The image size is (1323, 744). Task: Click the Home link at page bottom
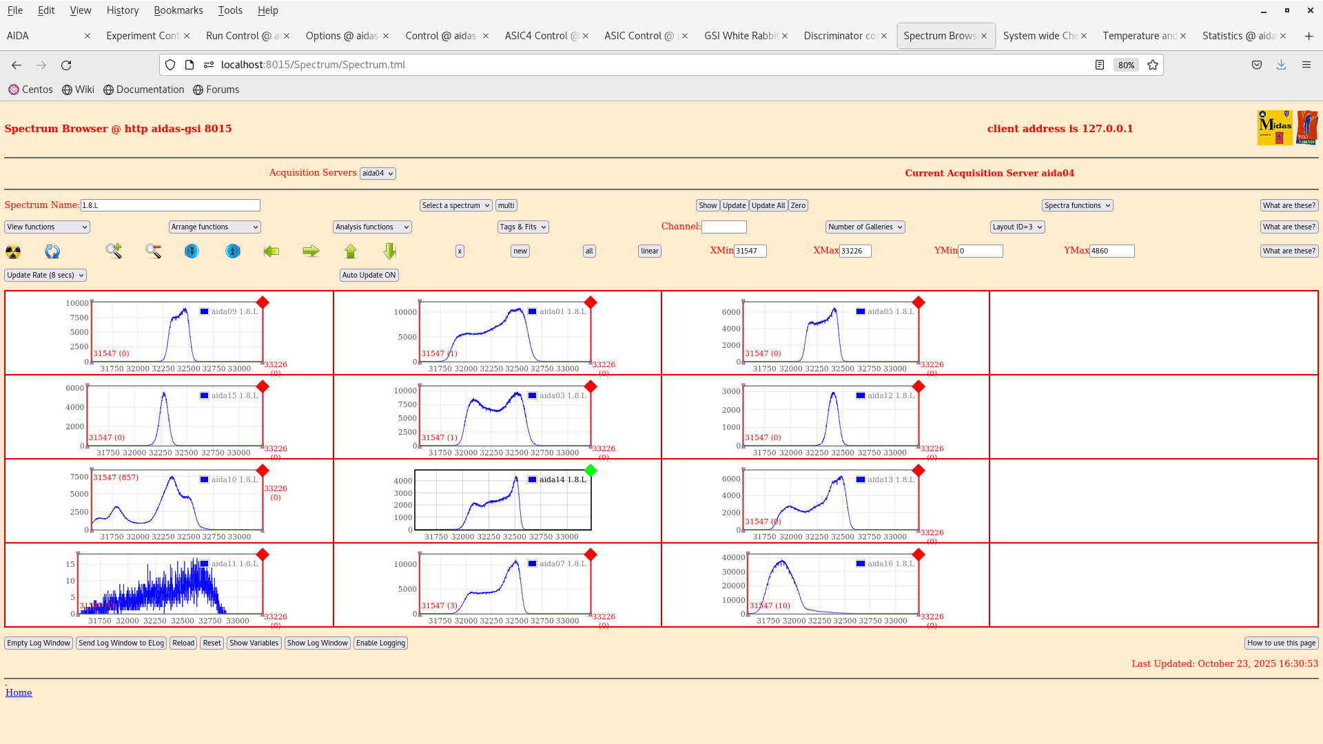point(19,692)
